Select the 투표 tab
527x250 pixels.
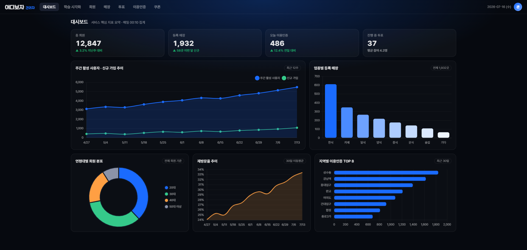[122, 7]
